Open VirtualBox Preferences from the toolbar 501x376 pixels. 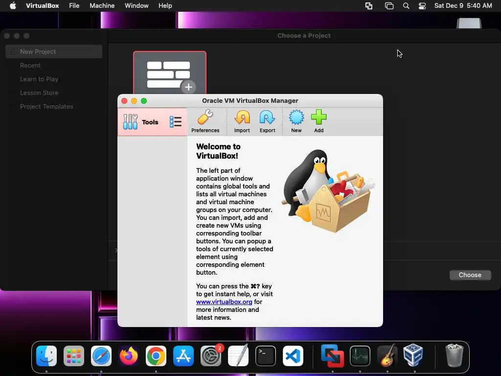205,121
